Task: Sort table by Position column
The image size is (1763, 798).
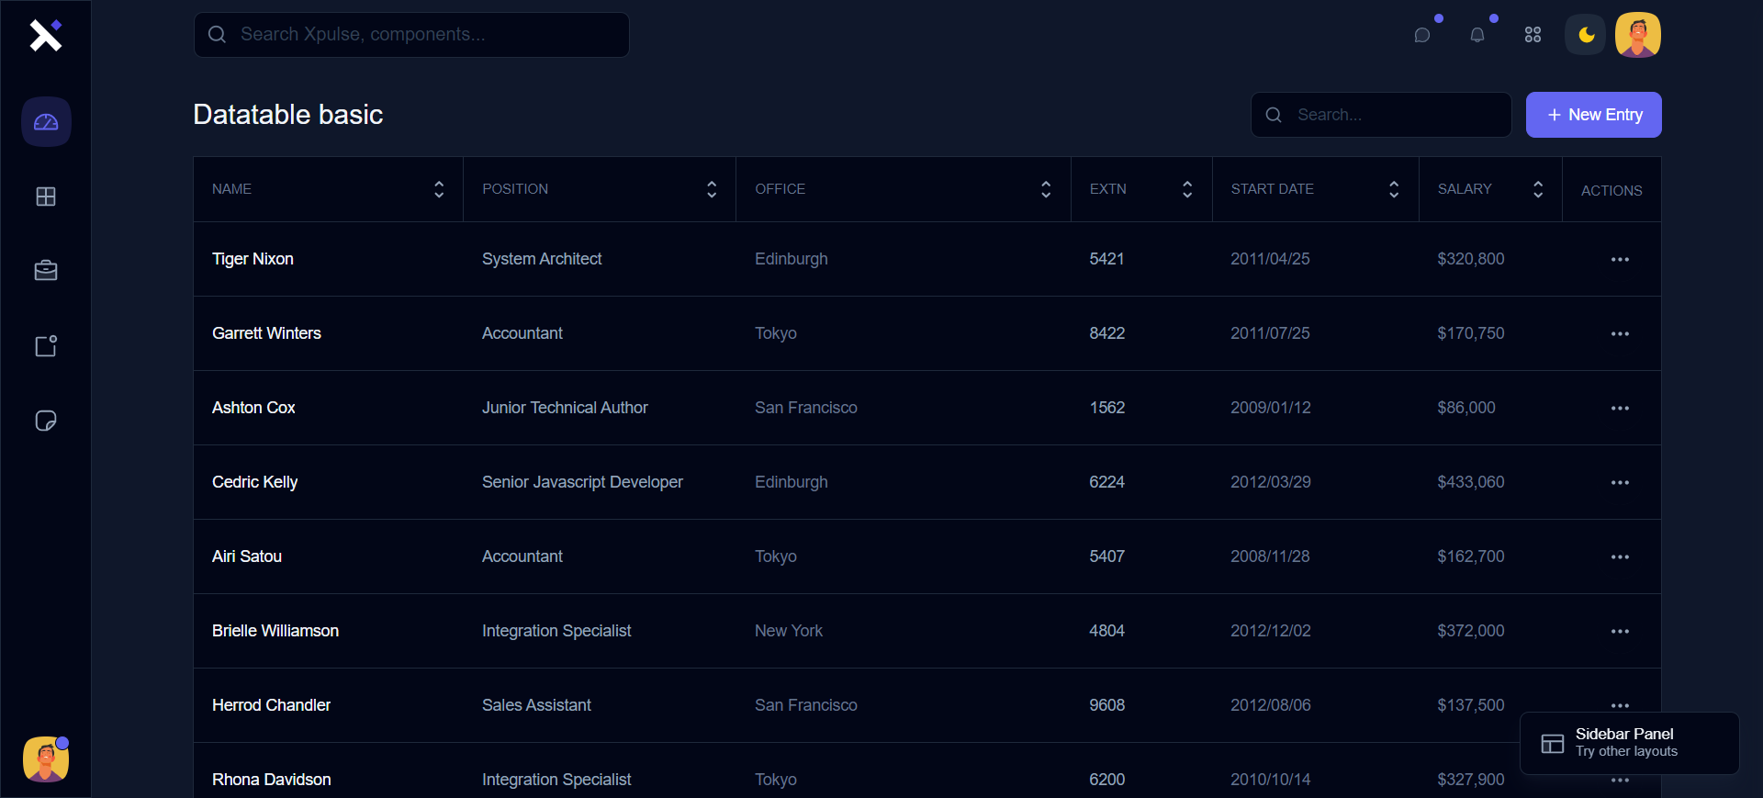Action: pos(712,189)
